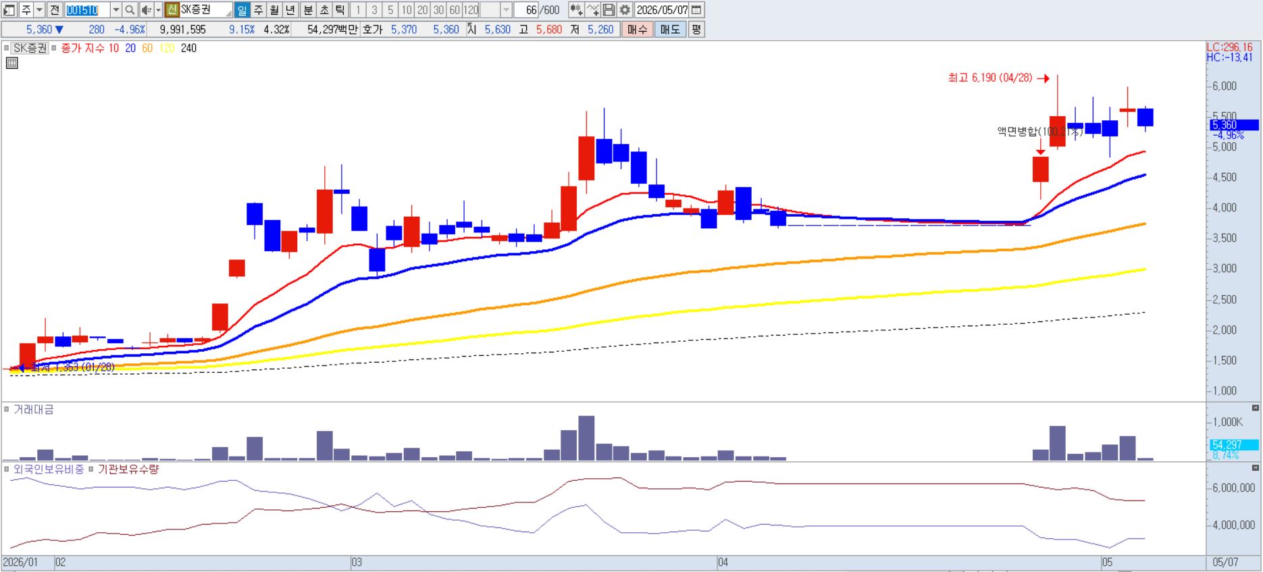The image size is (1263, 572).
Task: Expand the dropdown arrow next to the speaker icon
Action: click(x=158, y=10)
